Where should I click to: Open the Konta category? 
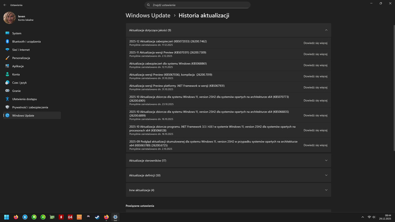pos(32,74)
